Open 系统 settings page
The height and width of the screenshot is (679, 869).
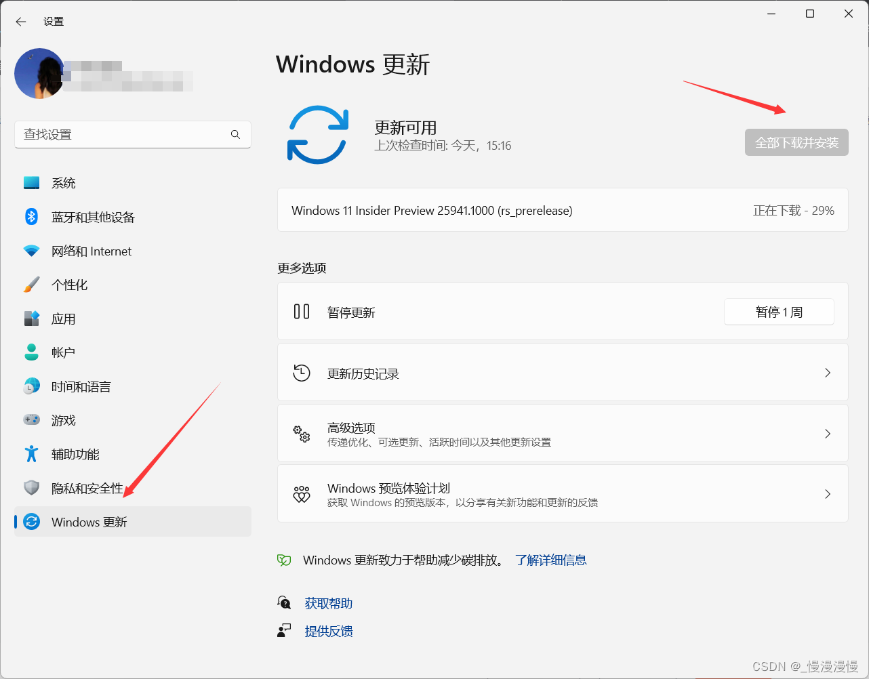tap(133, 183)
